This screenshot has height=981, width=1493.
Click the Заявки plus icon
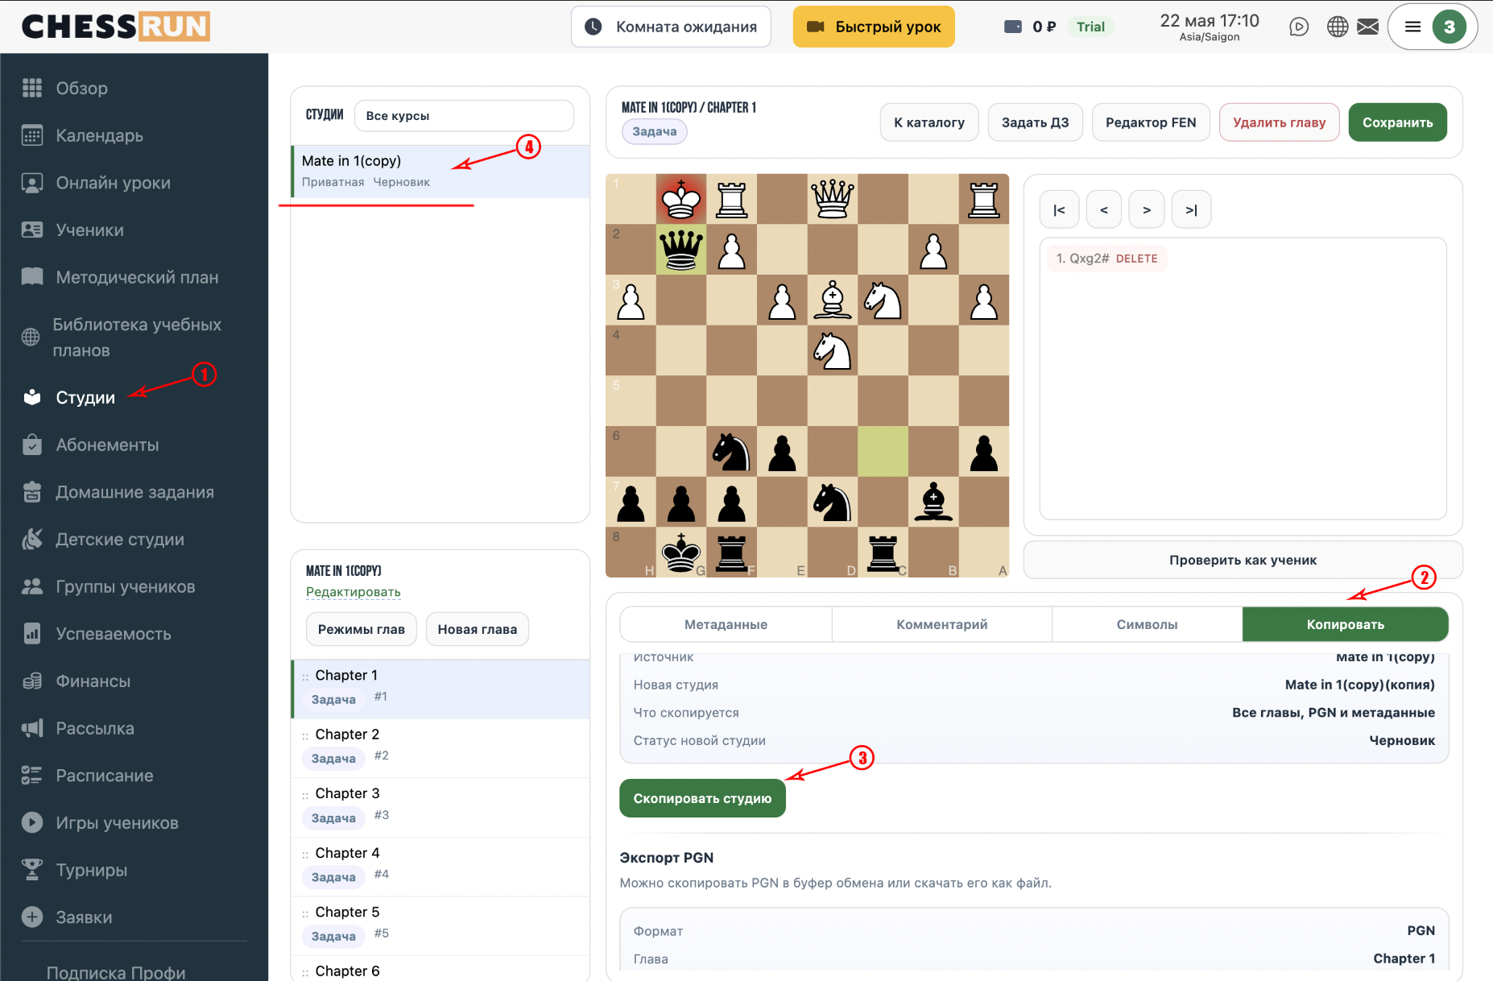pos(32,917)
